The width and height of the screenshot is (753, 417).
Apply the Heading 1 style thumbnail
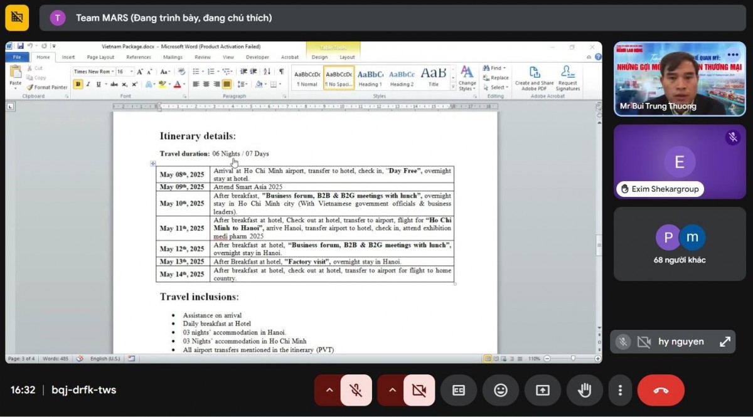pos(370,78)
